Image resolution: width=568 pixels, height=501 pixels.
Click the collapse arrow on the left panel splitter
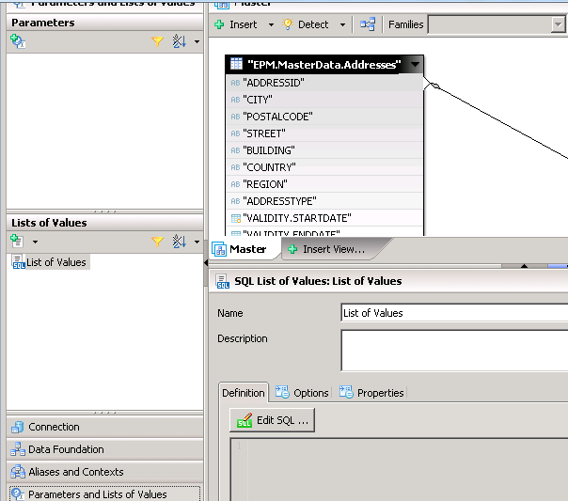tap(206, 263)
